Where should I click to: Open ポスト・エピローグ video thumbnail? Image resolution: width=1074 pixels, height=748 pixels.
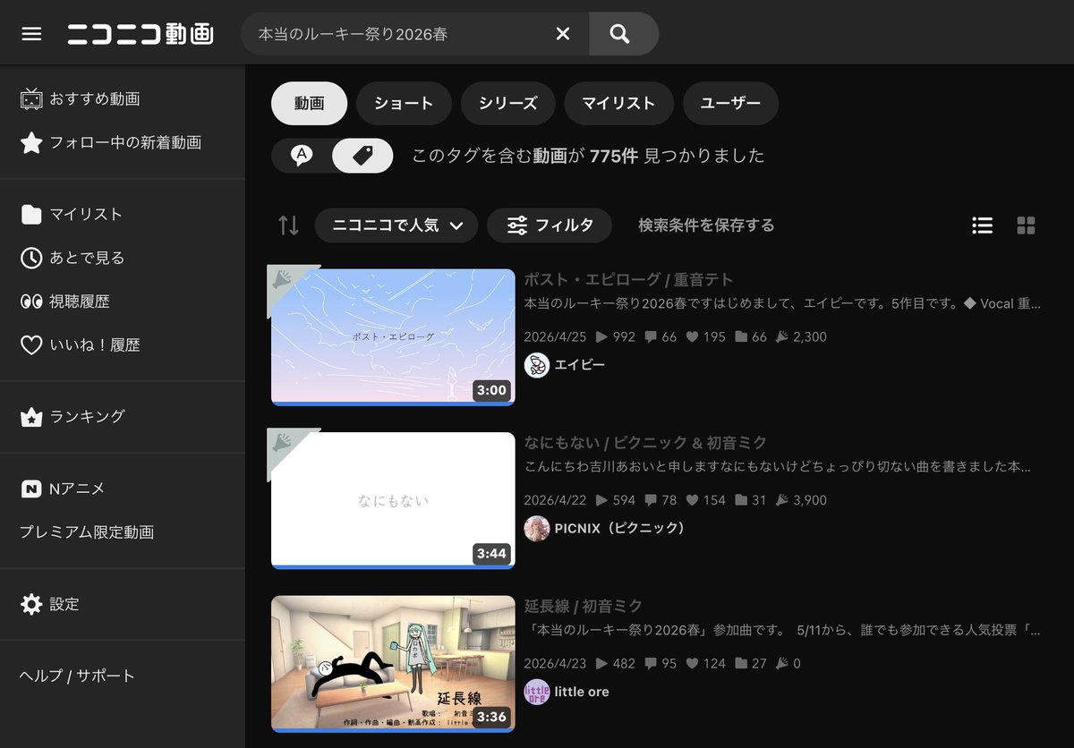pos(393,337)
